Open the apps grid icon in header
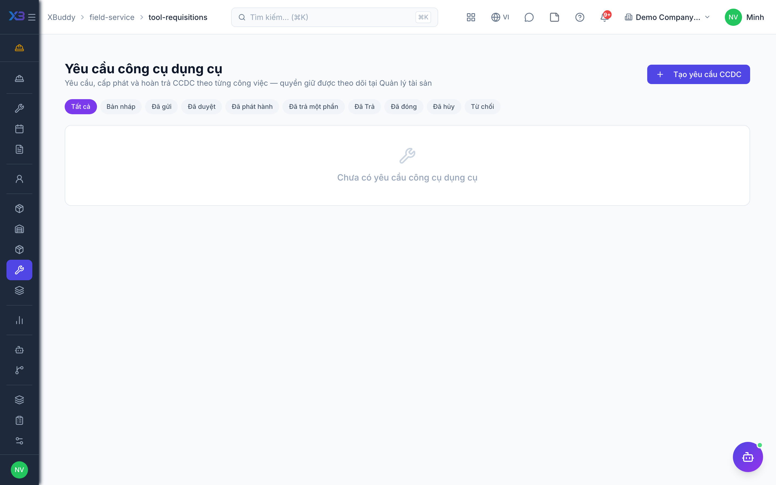 (x=471, y=17)
